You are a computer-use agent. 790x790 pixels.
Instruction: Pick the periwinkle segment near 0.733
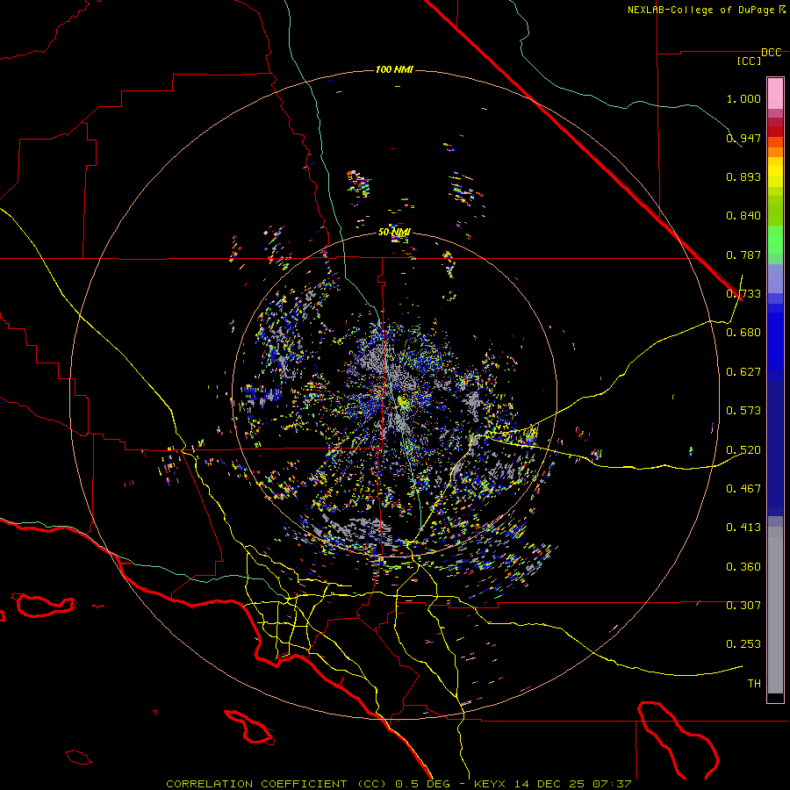coord(775,278)
